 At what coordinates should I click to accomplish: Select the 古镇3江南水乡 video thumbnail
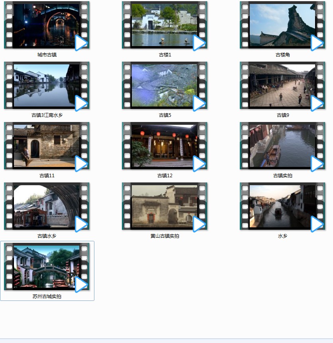pyautogui.click(x=47, y=85)
